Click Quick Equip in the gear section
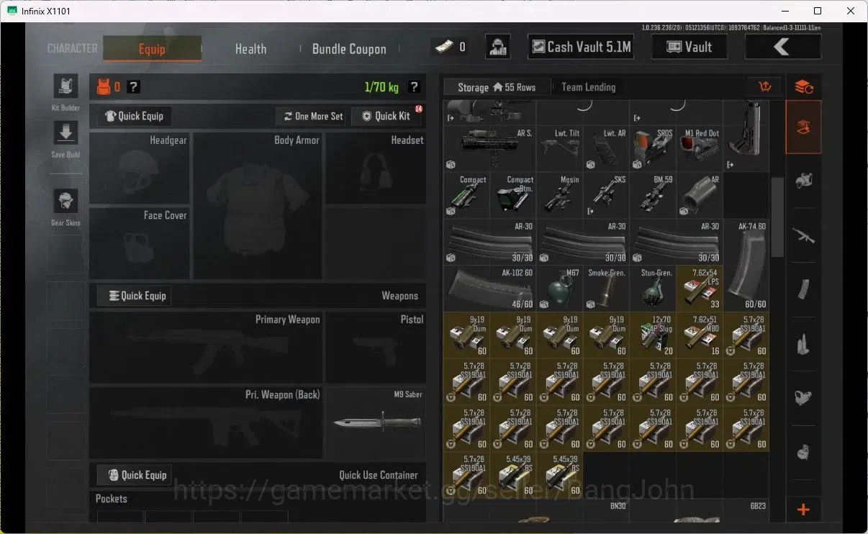Image resolution: width=868 pixels, height=534 pixels. 135,116
